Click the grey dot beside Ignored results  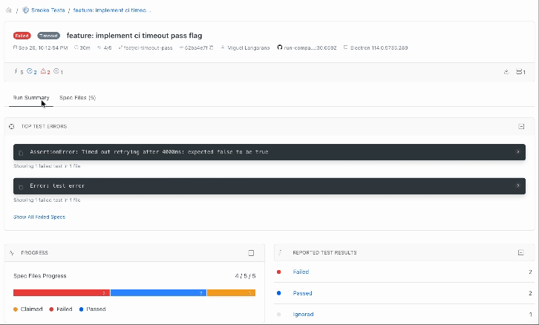point(279,315)
